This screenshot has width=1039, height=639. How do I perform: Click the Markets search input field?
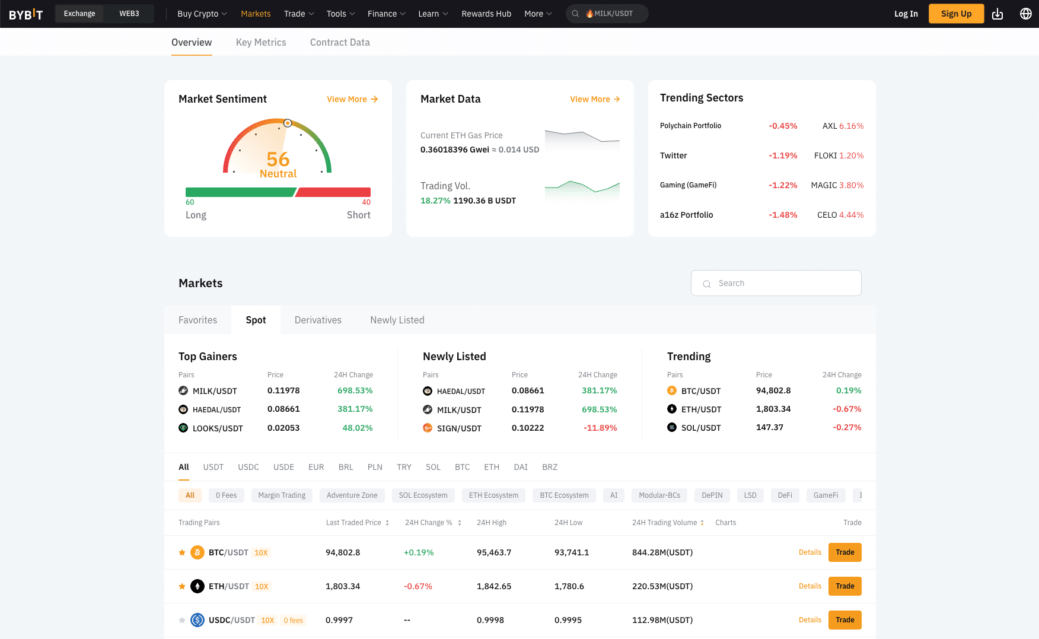point(776,283)
